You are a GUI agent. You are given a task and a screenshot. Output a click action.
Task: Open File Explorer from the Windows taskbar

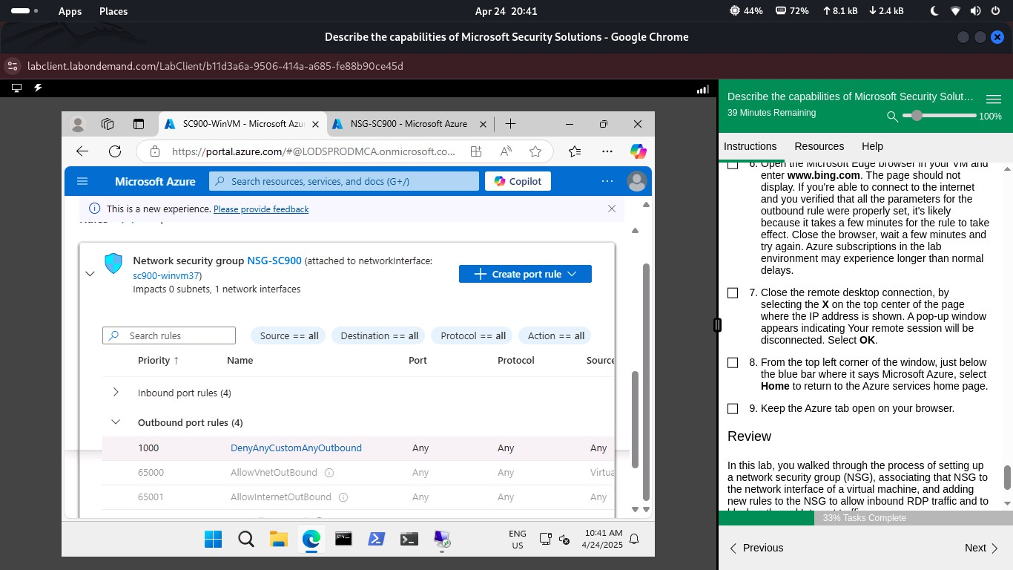[278, 539]
